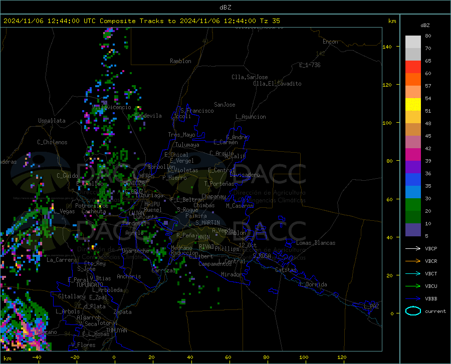Click the SanJose map label
Viewport: 451px width, 364px height.
(x=224, y=105)
